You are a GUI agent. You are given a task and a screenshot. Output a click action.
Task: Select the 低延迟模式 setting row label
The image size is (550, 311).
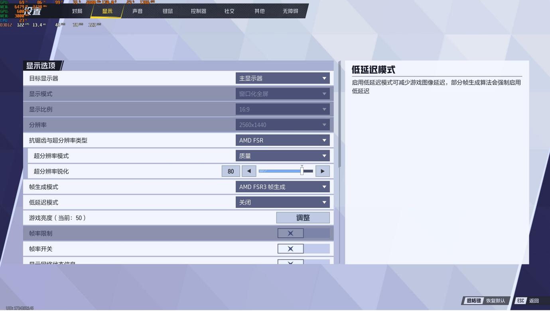point(44,203)
